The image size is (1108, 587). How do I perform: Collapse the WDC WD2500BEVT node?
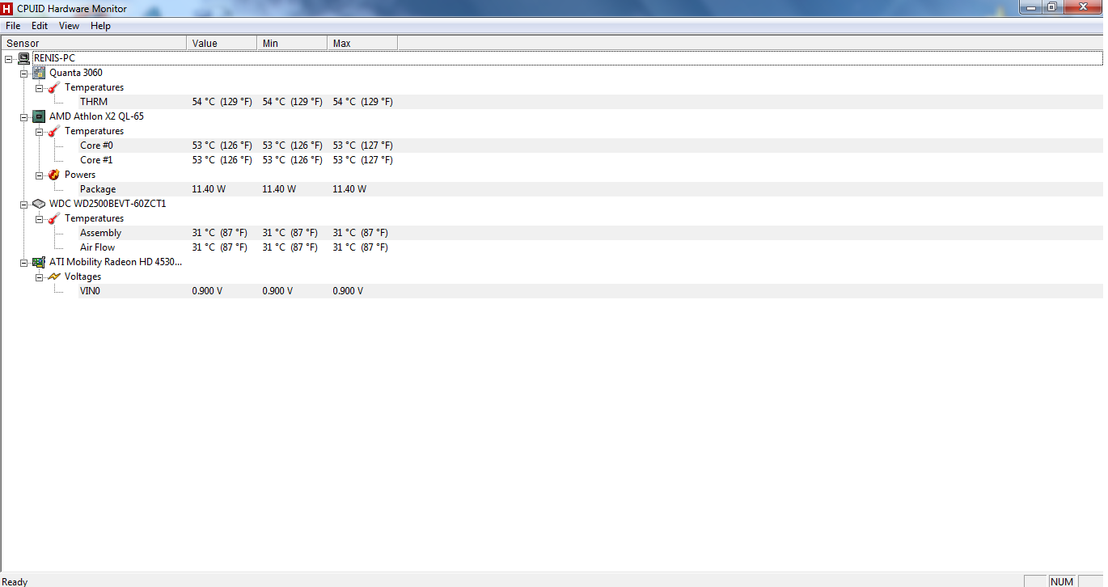coord(23,204)
